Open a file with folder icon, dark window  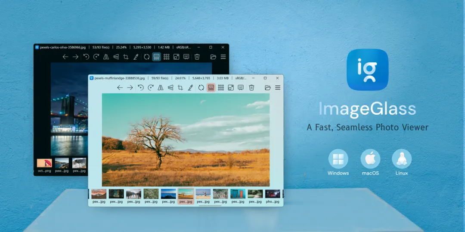213,57
